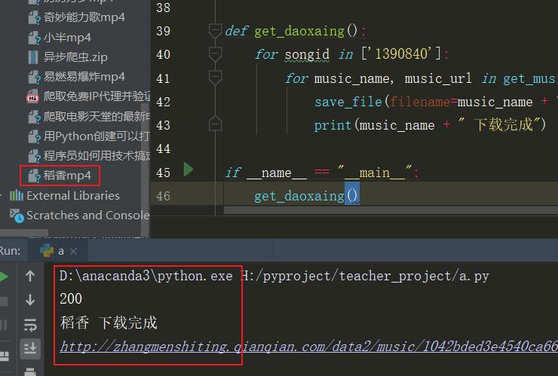The height and width of the screenshot is (376, 558).
Task: Click the 爬取电影天堂 file icon
Action: click(x=35, y=116)
